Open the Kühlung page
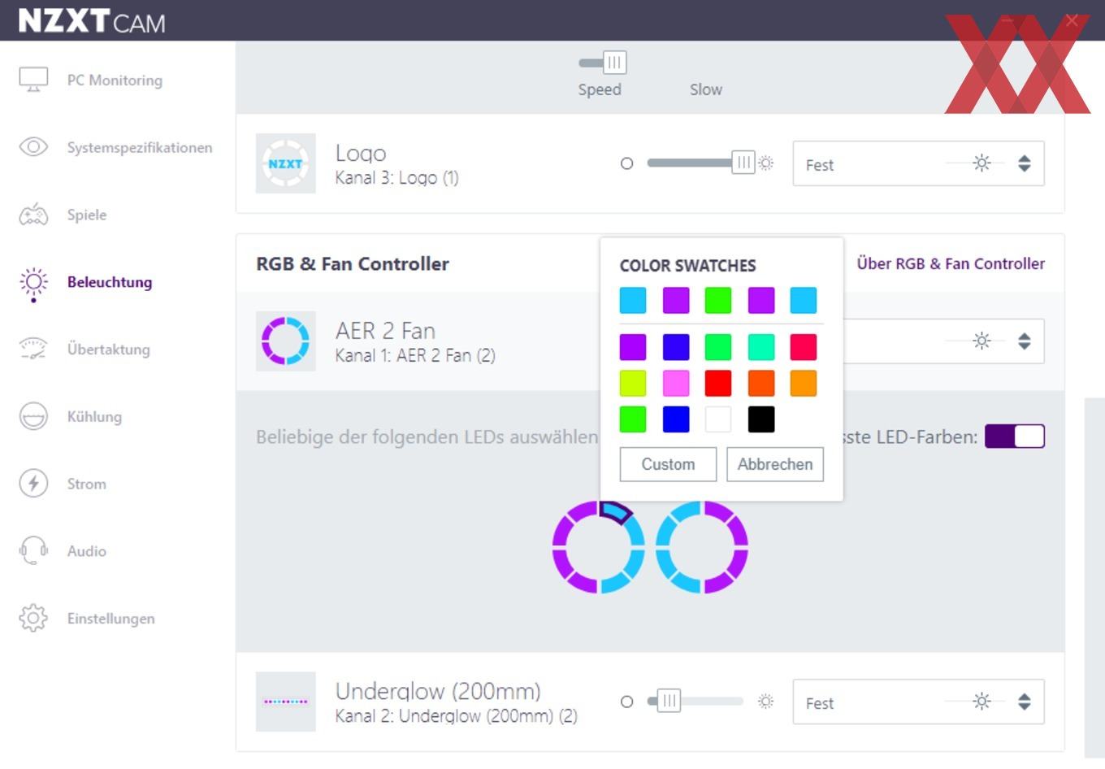1105x769 pixels. coord(94,416)
